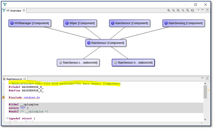Click the 'typedef struct {' code line
Screen dimensions: 214x129
22,118
